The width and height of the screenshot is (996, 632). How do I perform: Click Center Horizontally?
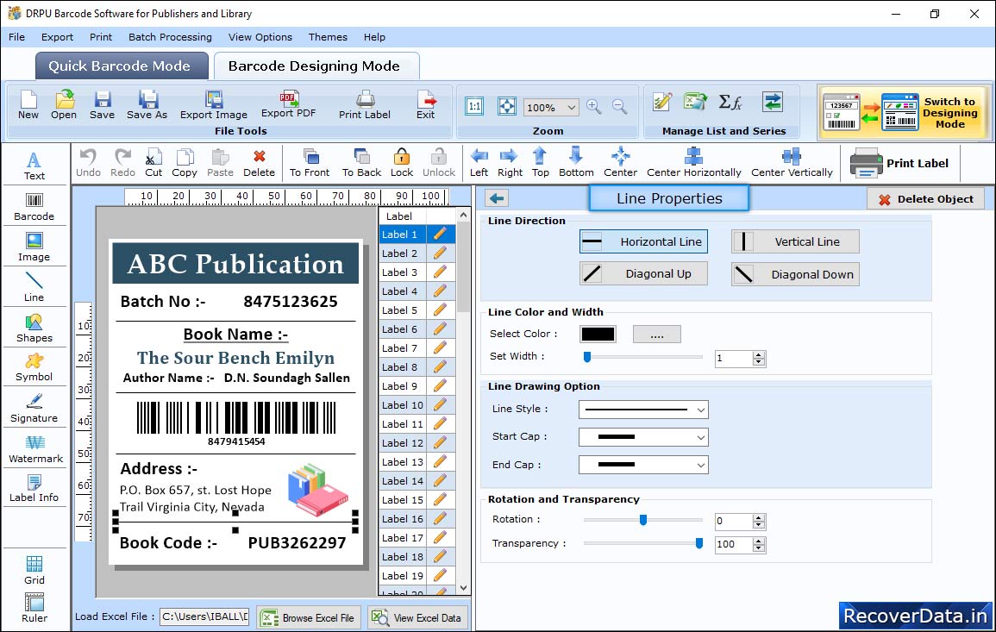tap(693, 163)
